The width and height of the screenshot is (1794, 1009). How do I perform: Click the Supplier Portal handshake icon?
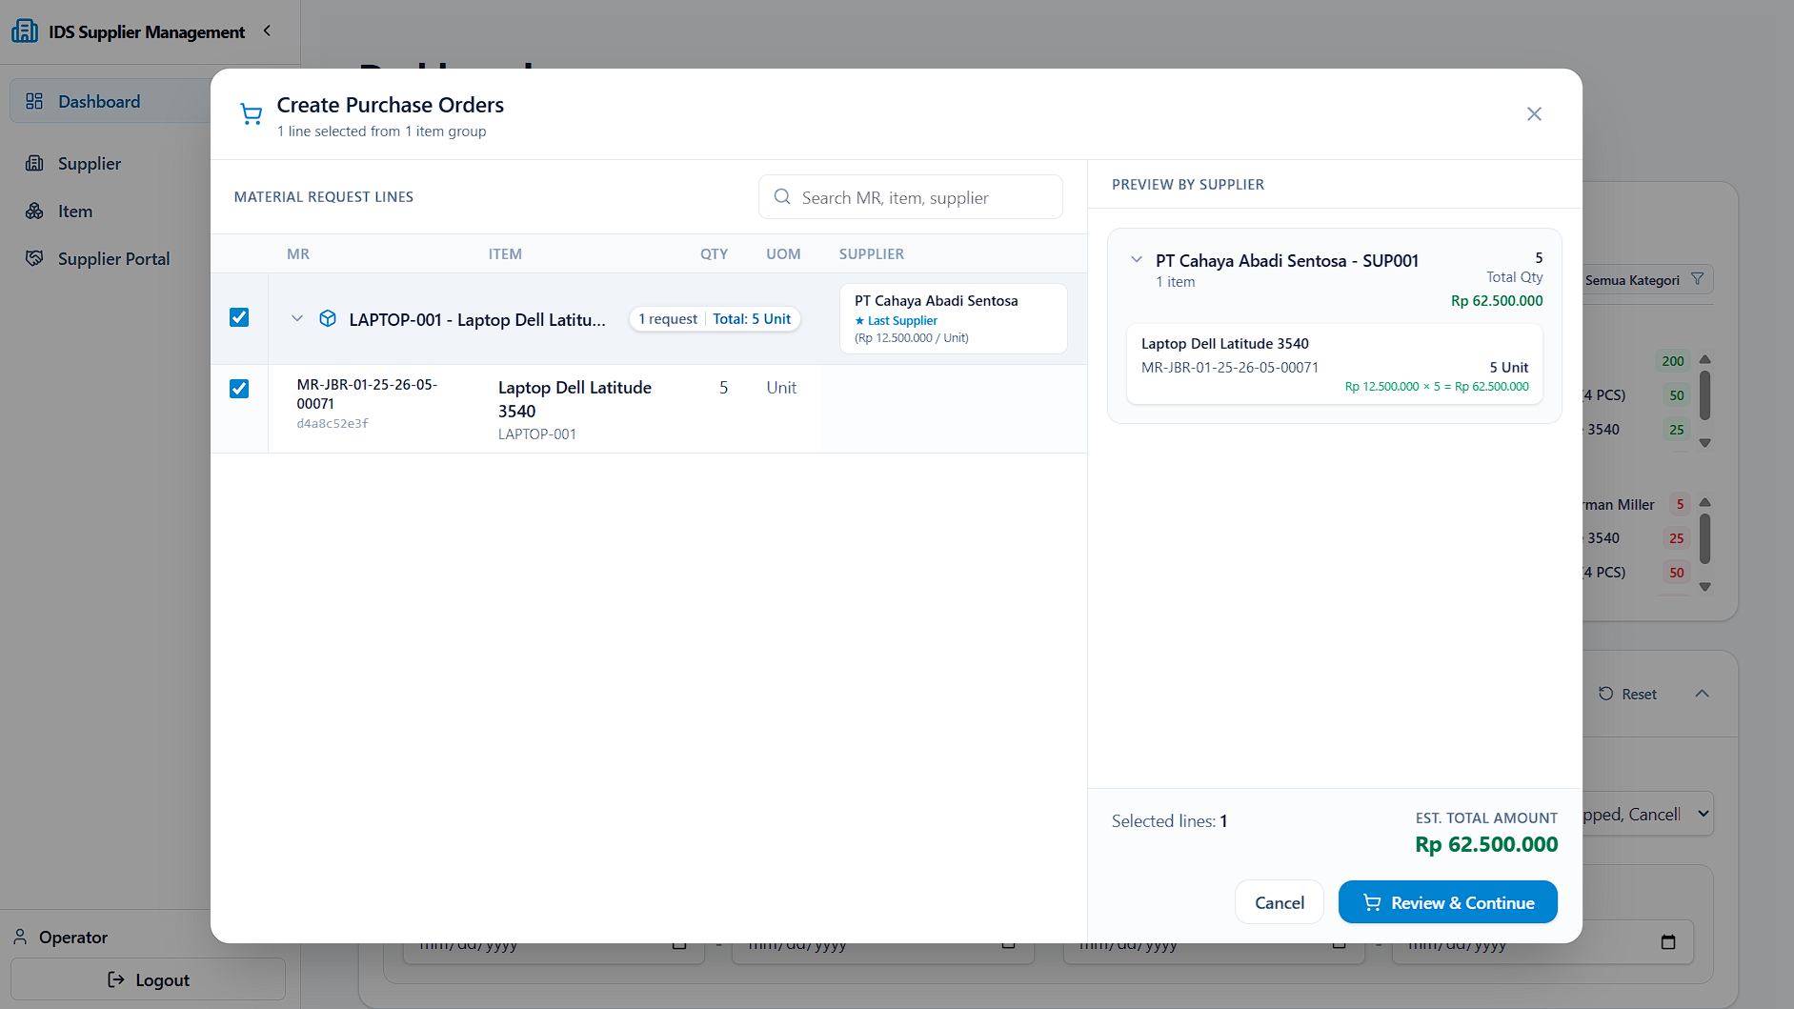click(x=34, y=258)
